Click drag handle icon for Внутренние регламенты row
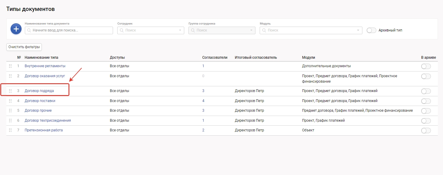443x175 pixels. (10, 66)
